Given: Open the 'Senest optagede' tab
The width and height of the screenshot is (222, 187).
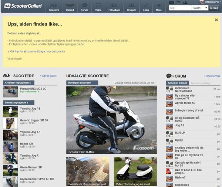Looking at the screenshot, I should point(18,102).
